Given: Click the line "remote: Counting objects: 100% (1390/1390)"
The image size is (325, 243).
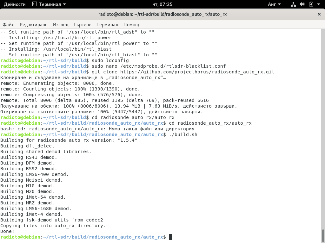Looking at the screenshot, I should tap(70, 89).
